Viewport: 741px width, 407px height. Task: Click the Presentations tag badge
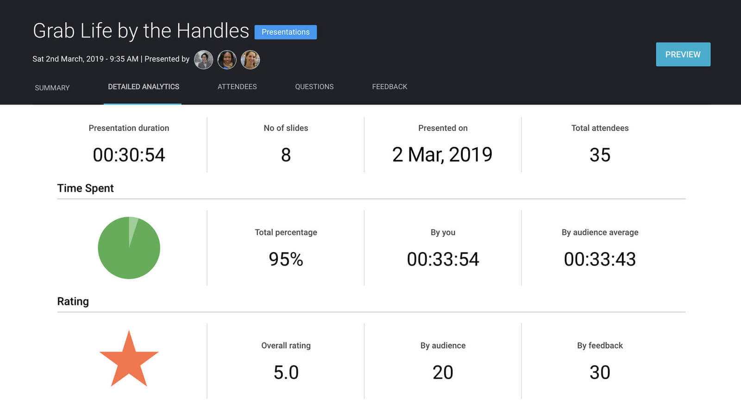click(286, 32)
